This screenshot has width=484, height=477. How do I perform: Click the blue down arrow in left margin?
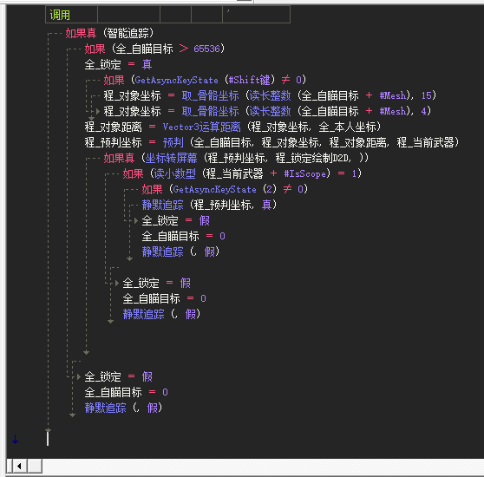(x=15, y=440)
